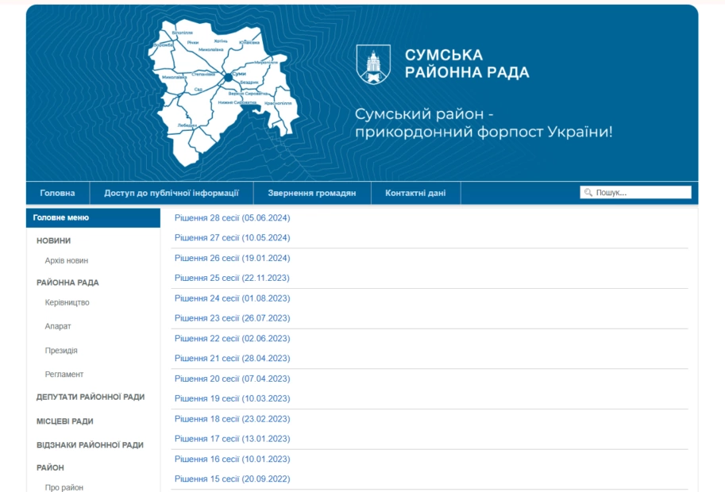Viewport: 725px width, 492px height.
Task: Select Архів новин in sidebar menu
Action: 67,260
